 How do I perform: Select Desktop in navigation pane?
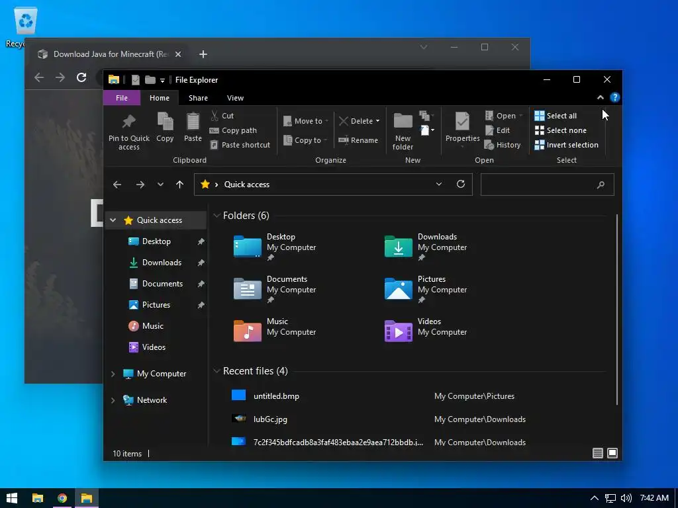[156, 241]
